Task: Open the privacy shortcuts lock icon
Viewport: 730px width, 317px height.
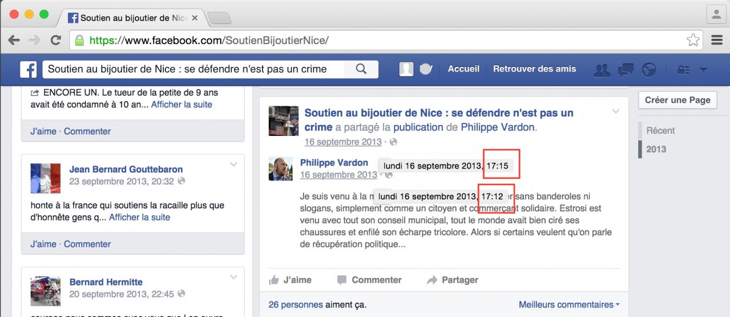Action: click(683, 70)
